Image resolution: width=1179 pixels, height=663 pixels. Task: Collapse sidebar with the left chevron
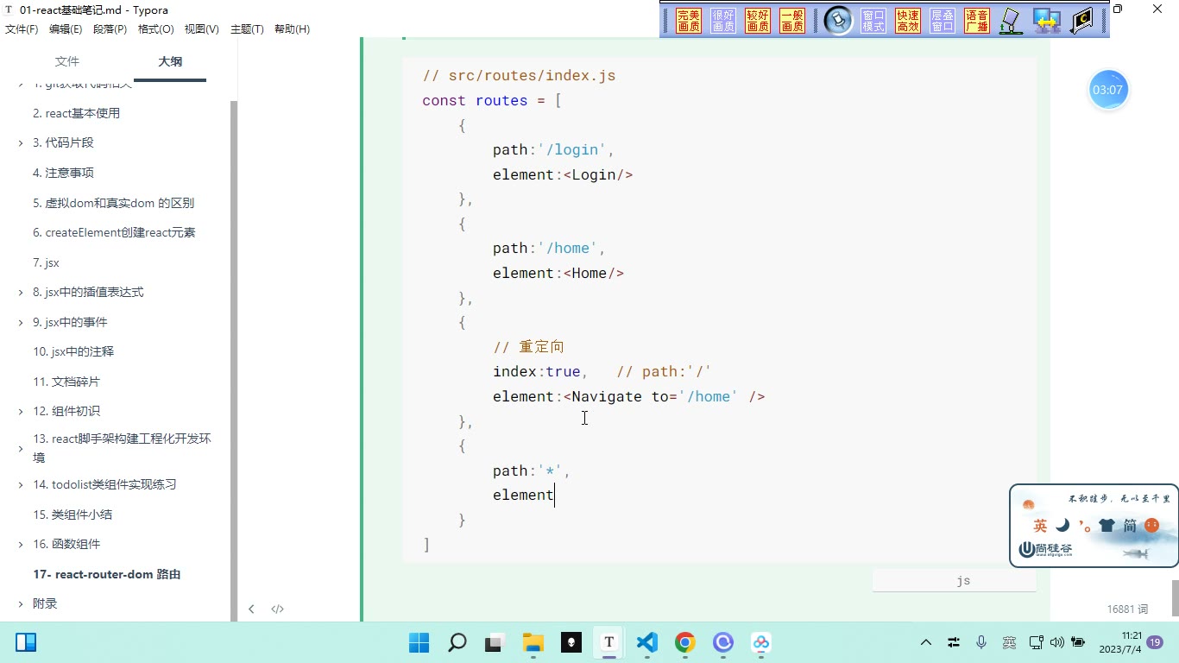[x=251, y=609]
